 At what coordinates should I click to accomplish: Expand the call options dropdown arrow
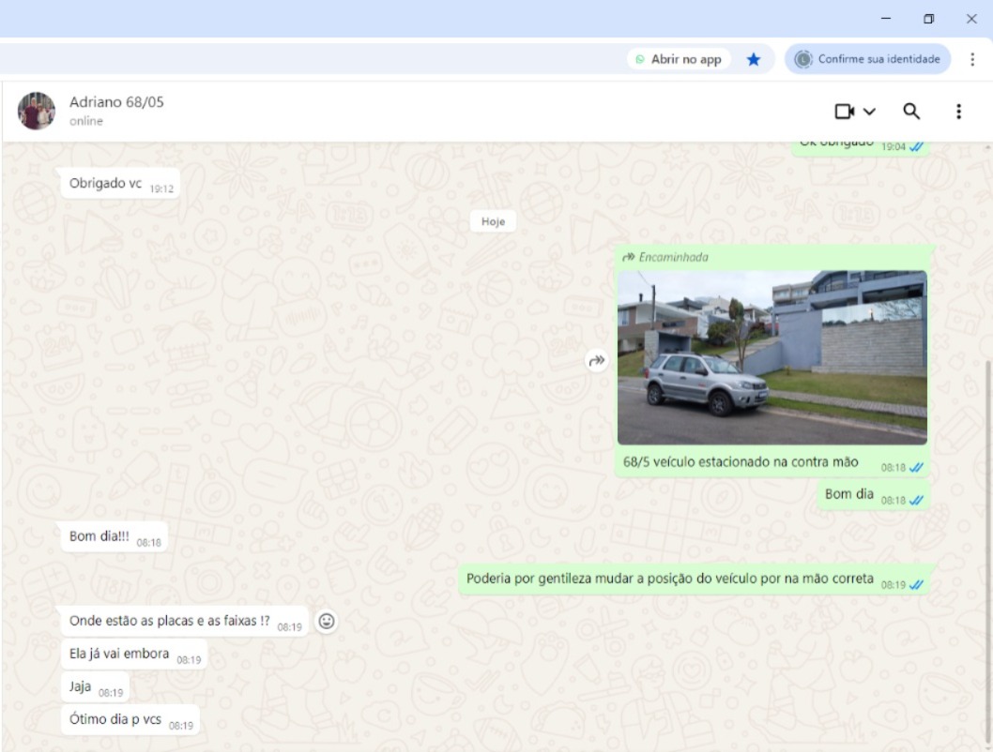click(x=869, y=112)
